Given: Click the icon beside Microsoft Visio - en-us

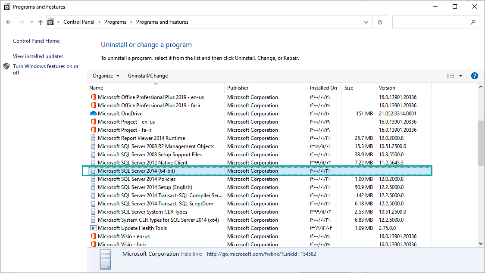Looking at the screenshot, I should 93,236.
